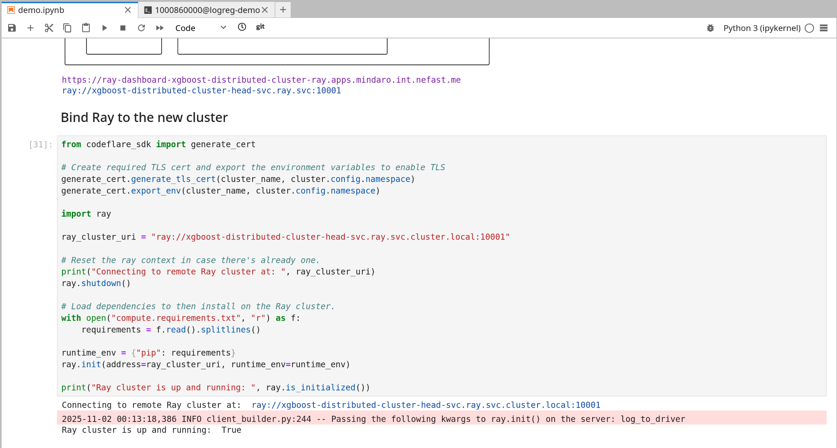Click the clock execution time icon
This screenshot has width=837, height=448.
pos(242,27)
